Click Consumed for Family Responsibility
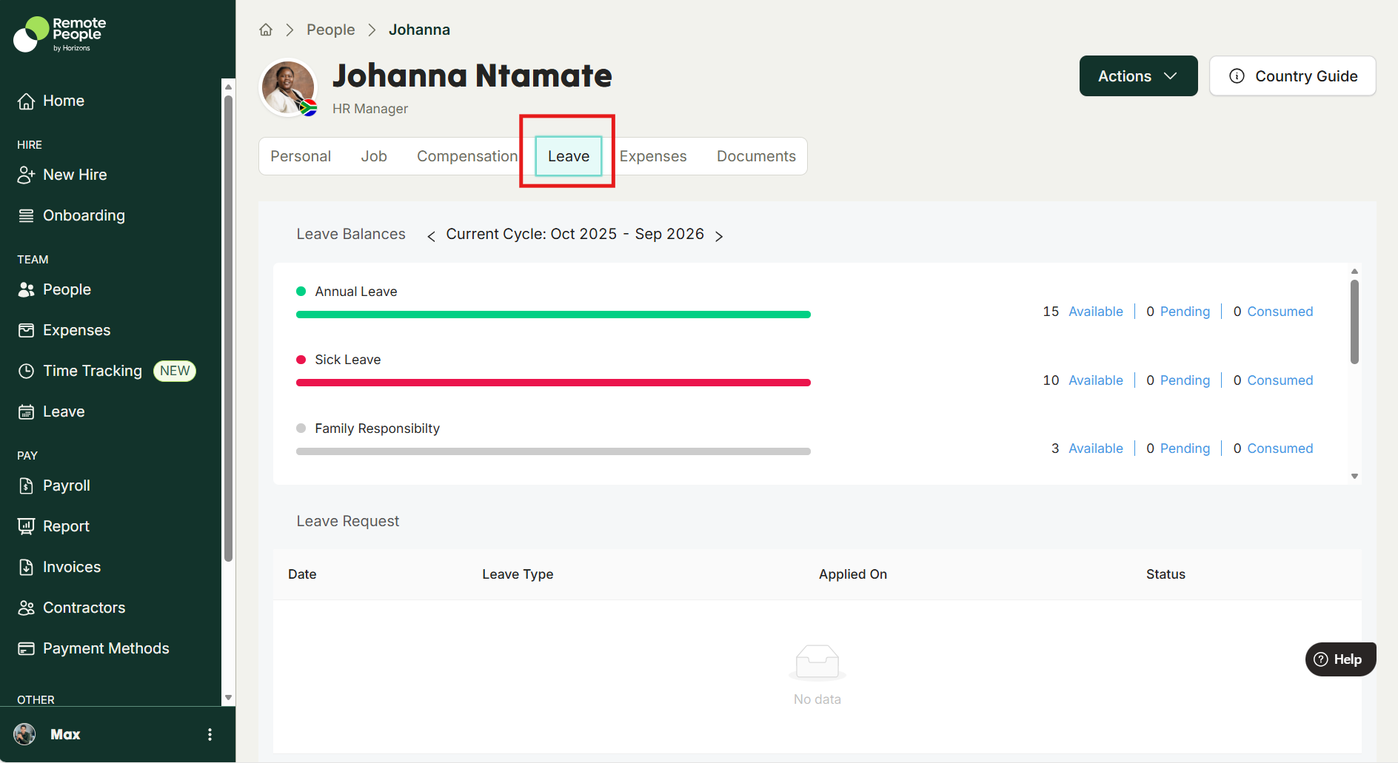This screenshot has height=763, width=1398. pos(1280,448)
